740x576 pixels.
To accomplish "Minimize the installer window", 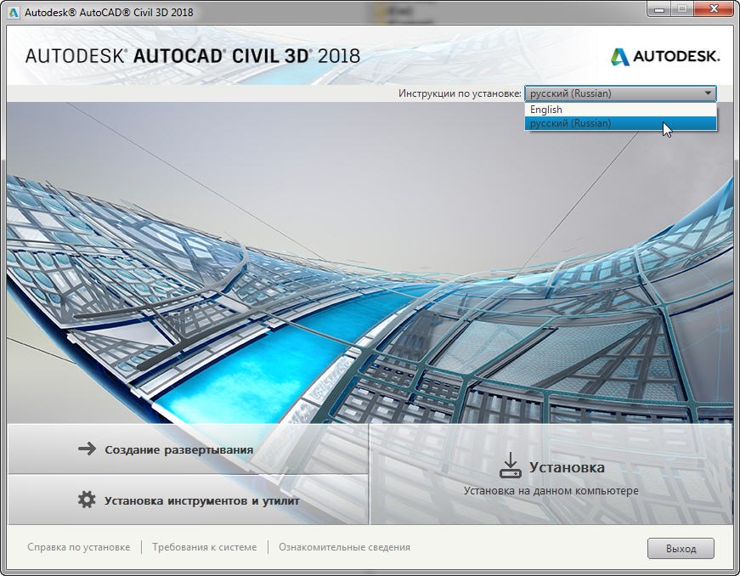I will pyautogui.click(x=659, y=8).
